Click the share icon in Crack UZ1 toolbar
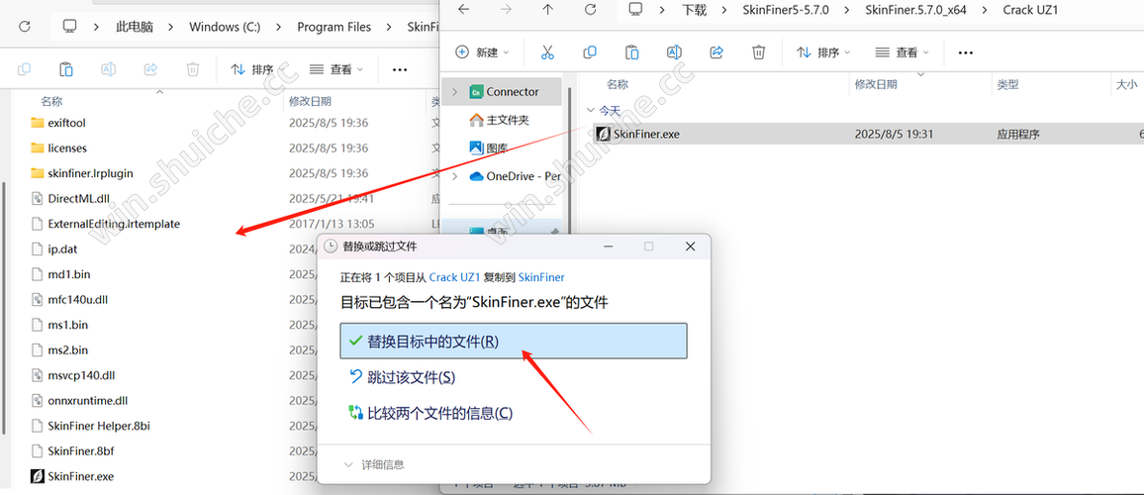Viewport: 1144px width, 495px height. pyautogui.click(x=716, y=52)
